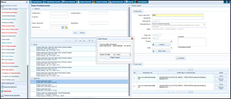Screen dimensions: 231x99
Task: Open KEP Gelen Kutusu in sidebar
Action: click(x=8, y=56)
